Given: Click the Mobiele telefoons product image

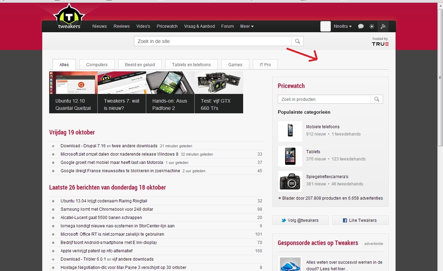Looking at the screenshot, I should click(x=290, y=131).
